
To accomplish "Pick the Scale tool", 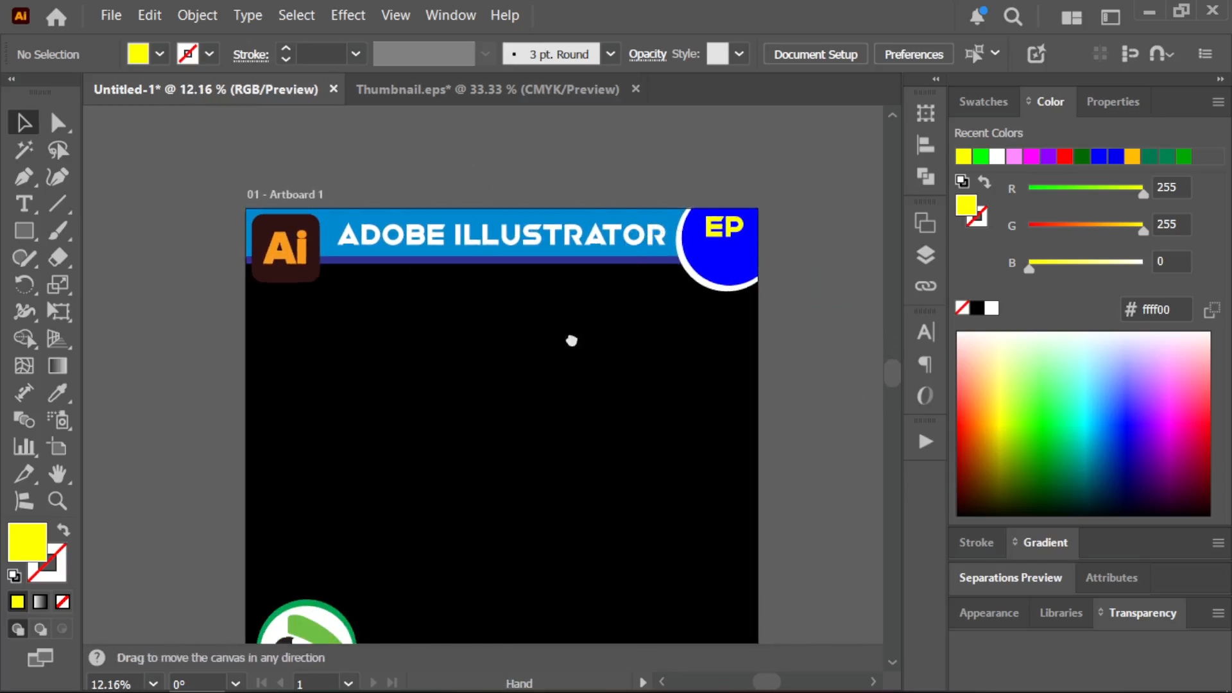I will click(x=58, y=285).
